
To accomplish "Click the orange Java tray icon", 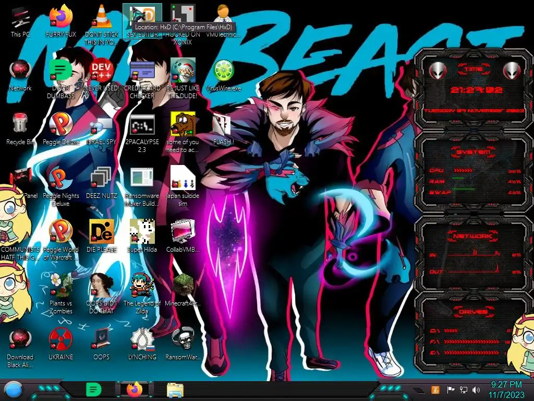I will [435, 390].
